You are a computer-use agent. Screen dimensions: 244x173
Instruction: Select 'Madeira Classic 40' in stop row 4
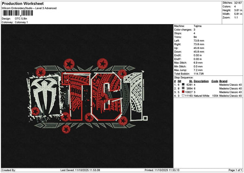tap(231, 96)
